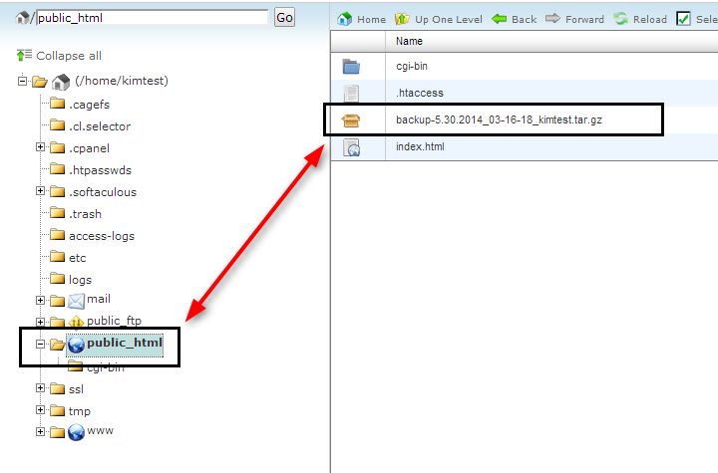Select the .htaccess file name
Screen dimensions: 718x473
pos(420,93)
